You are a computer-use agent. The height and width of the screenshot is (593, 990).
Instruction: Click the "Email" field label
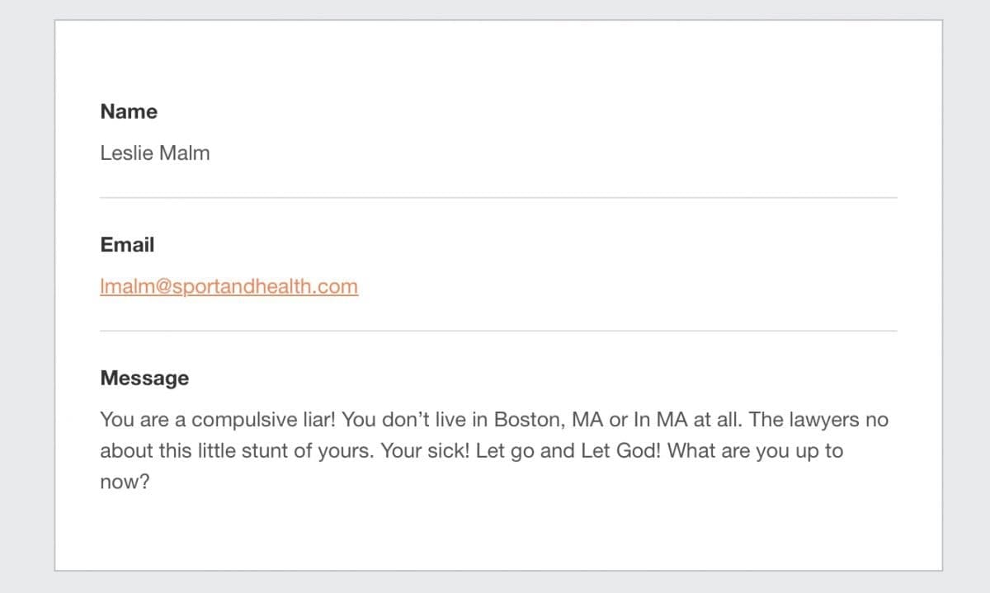tap(127, 245)
